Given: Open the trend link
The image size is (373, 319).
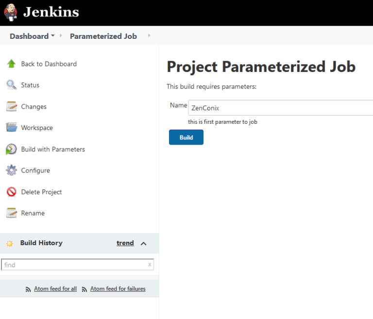Looking at the screenshot, I should pyautogui.click(x=125, y=243).
